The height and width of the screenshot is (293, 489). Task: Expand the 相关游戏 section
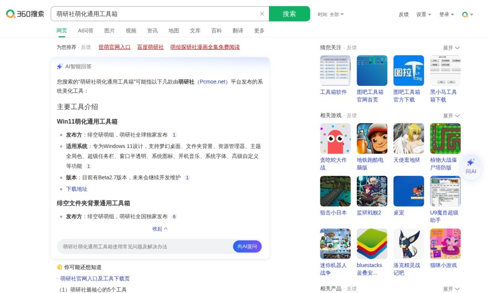pos(451,116)
